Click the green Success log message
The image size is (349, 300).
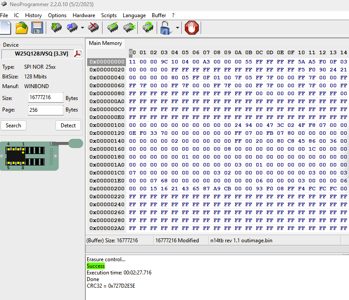tap(96, 266)
